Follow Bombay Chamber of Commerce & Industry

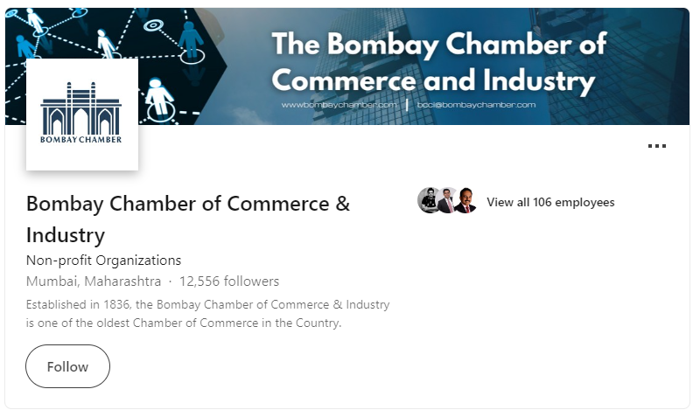[x=68, y=366]
